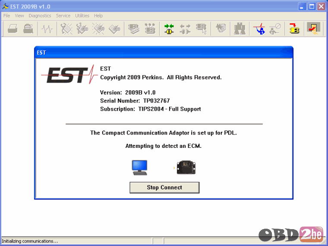Click the 'Version: 2009B v1.0' line
Viewport: 328px width, 246px height.
128,93
